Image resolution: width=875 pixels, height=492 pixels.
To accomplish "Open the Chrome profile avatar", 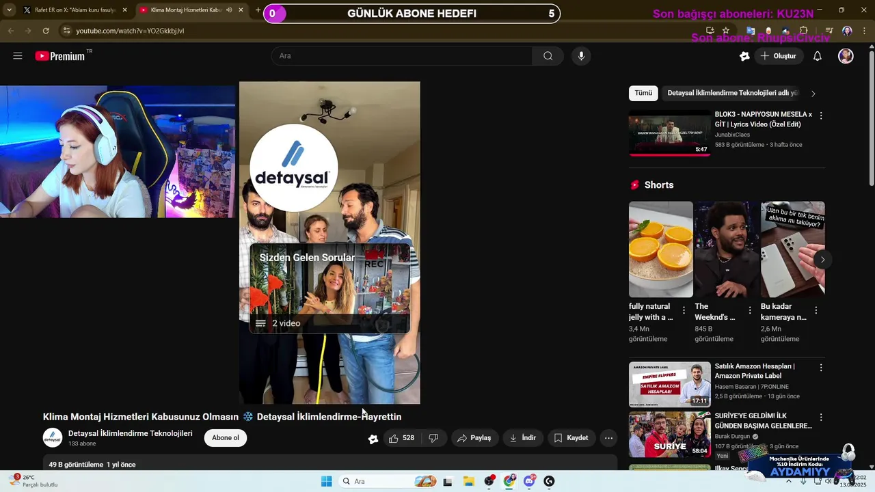I will click(x=847, y=31).
